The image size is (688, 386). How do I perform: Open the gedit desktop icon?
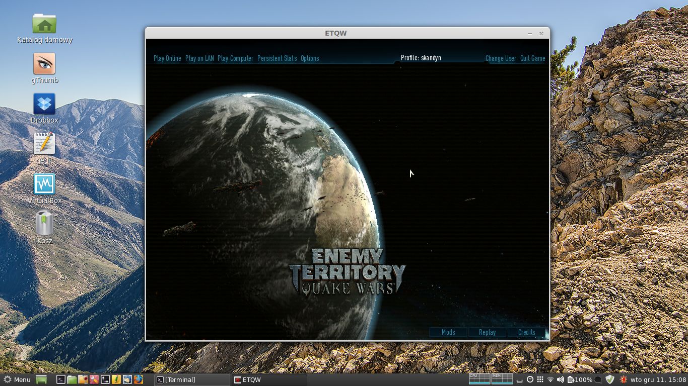[44, 149]
